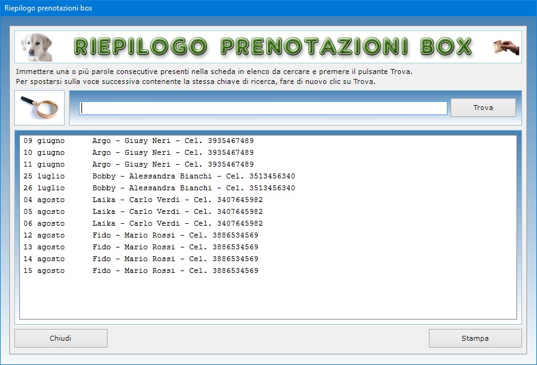Screen dimensions: 537x365
Task: Click the dog picture in header
Action: tap(36, 47)
